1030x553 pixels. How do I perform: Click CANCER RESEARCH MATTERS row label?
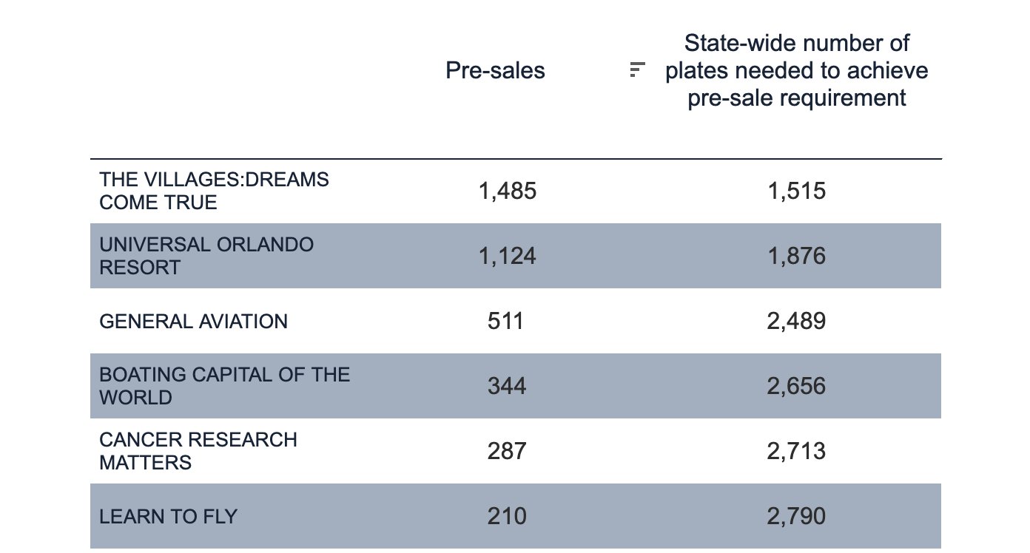(x=198, y=451)
